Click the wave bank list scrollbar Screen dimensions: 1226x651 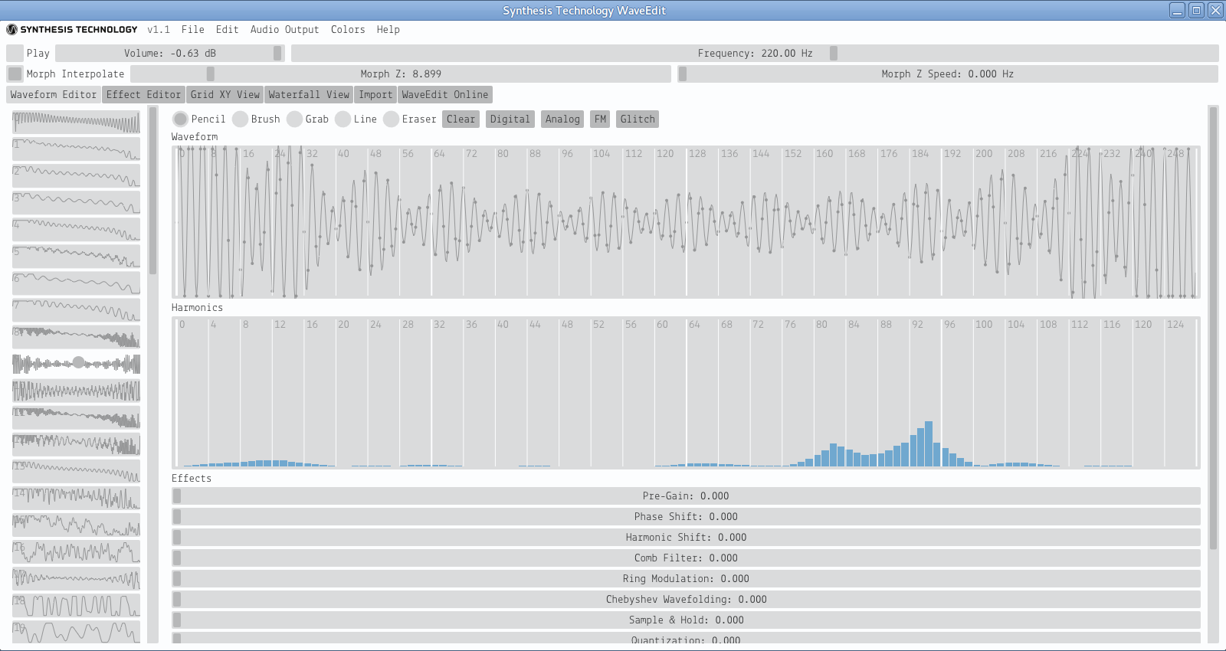click(152, 191)
